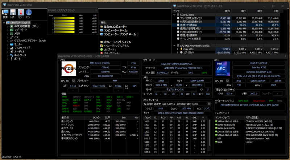Click the 現在のコンピューター link heading
The width and height of the screenshot is (290, 160).
(x=115, y=27)
